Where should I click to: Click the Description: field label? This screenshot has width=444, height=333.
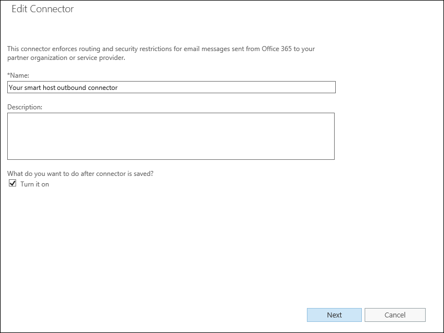point(24,107)
